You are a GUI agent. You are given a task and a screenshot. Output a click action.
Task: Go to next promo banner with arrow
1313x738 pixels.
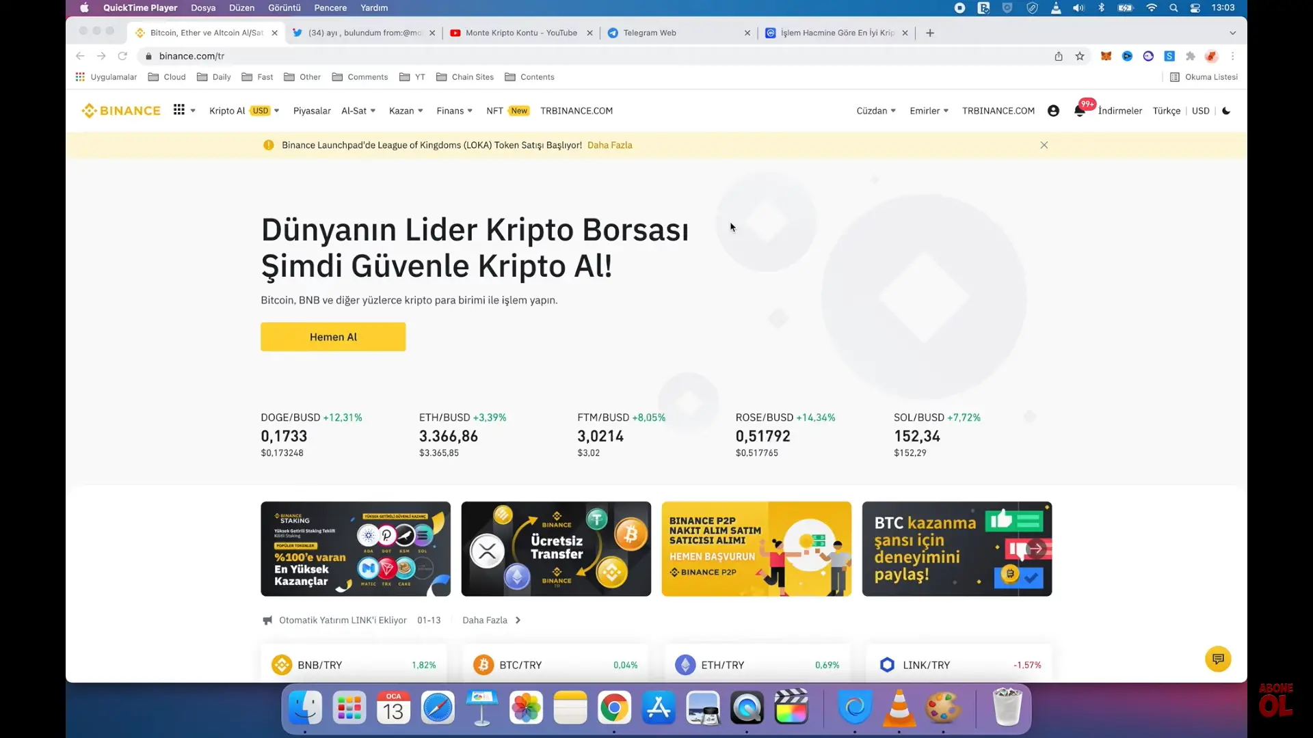tap(1036, 549)
